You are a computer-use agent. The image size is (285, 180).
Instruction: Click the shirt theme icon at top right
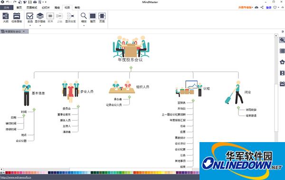pos(275,8)
